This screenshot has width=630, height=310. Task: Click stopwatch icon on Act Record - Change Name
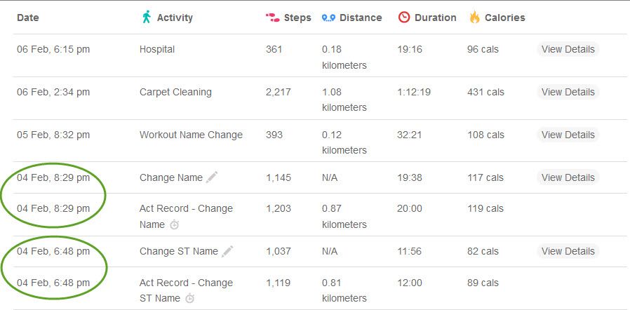(174, 225)
